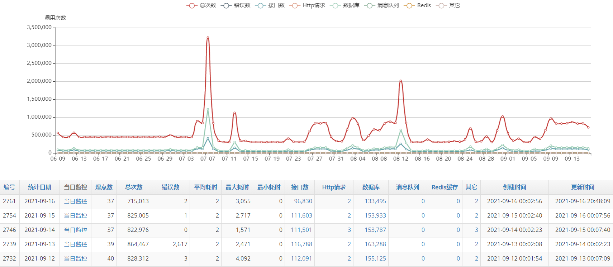Click the 3,500,000 y-axis label
This screenshot has height=267, width=613.
[x=39, y=27]
